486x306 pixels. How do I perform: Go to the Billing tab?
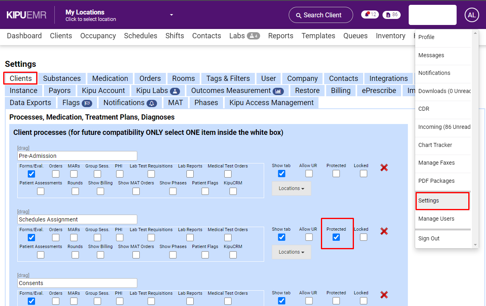tap(341, 91)
